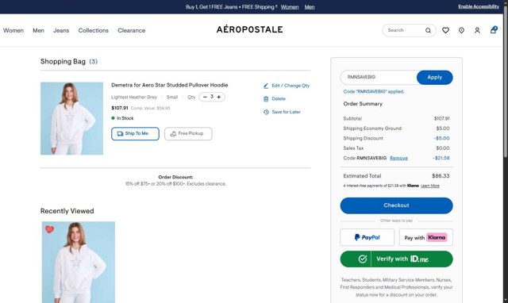Screen dimensions: 508x303
Task: Open the Star Studded Pullover Hoodie product title
Action: point(169,85)
